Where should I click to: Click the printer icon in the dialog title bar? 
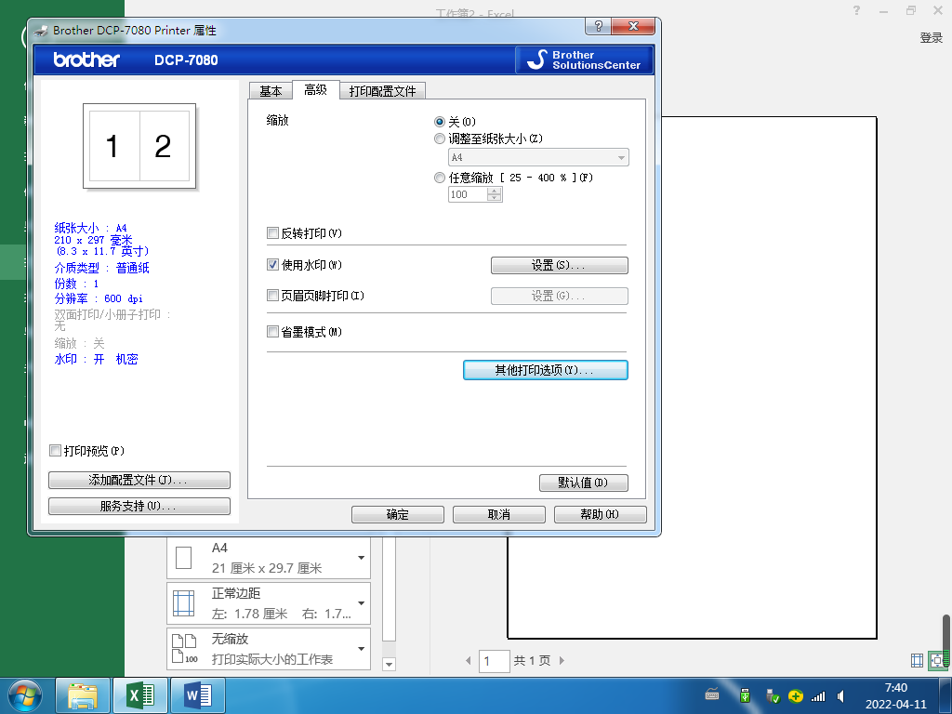coord(41,31)
